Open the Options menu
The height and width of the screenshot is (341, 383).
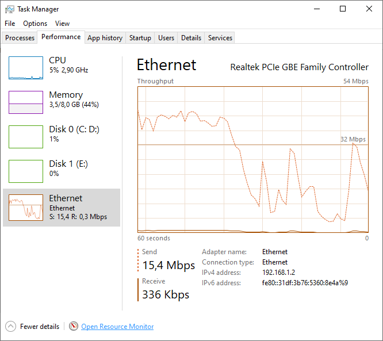pyautogui.click(x=35, y=24)
